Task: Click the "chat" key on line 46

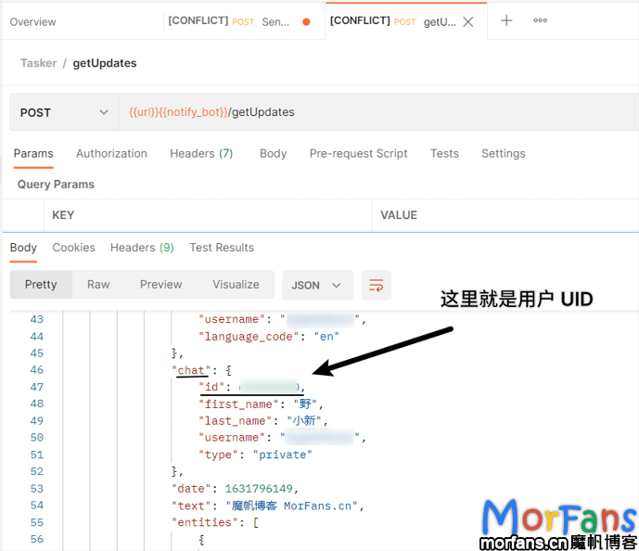Action: coord(191,370)
